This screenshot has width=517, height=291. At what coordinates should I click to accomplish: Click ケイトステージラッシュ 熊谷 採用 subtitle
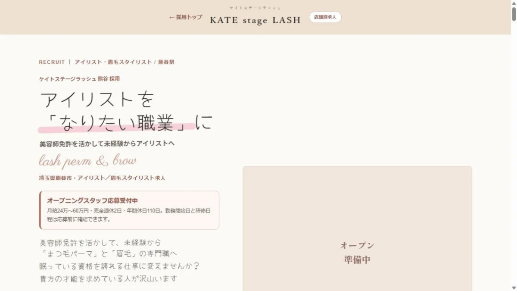(79, 79)
